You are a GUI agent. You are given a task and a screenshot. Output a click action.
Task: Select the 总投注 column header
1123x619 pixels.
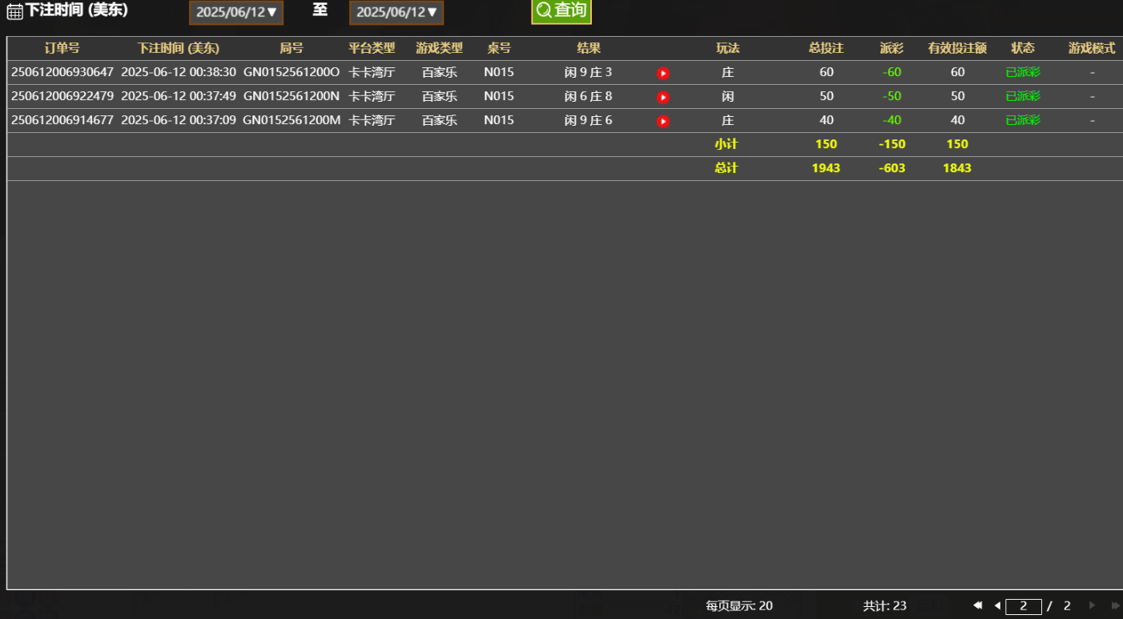(825, 48)
